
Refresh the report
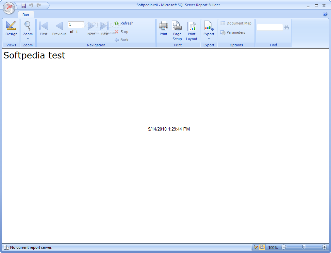click(124, 23)
